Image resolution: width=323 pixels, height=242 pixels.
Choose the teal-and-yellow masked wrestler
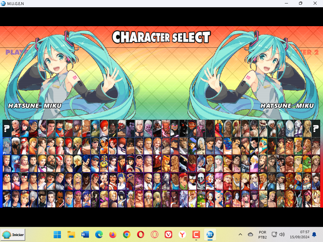[263, 146]
